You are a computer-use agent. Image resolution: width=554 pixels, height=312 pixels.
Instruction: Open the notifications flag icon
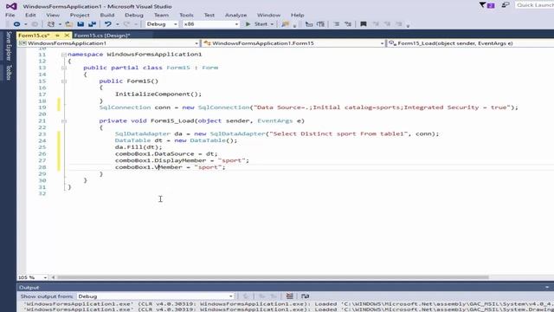[486, 5]
